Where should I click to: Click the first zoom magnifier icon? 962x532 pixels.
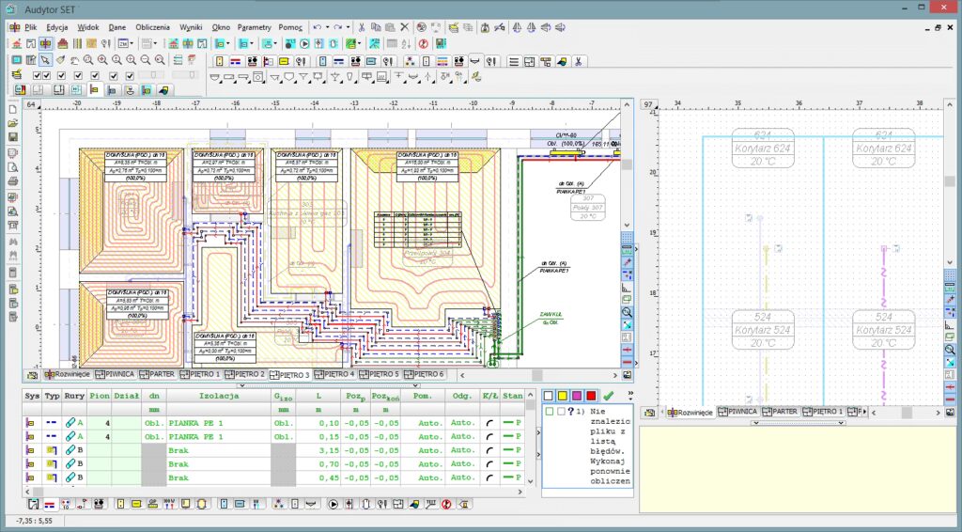(x=88, y=60)
